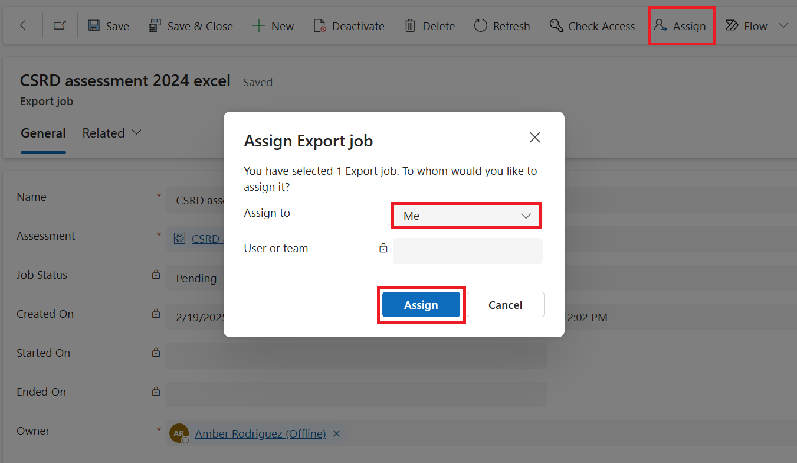Screen dimensions: 797x463
Task: Click the record title CSRD assessment 2024 excel
Action: coord(125,80)
